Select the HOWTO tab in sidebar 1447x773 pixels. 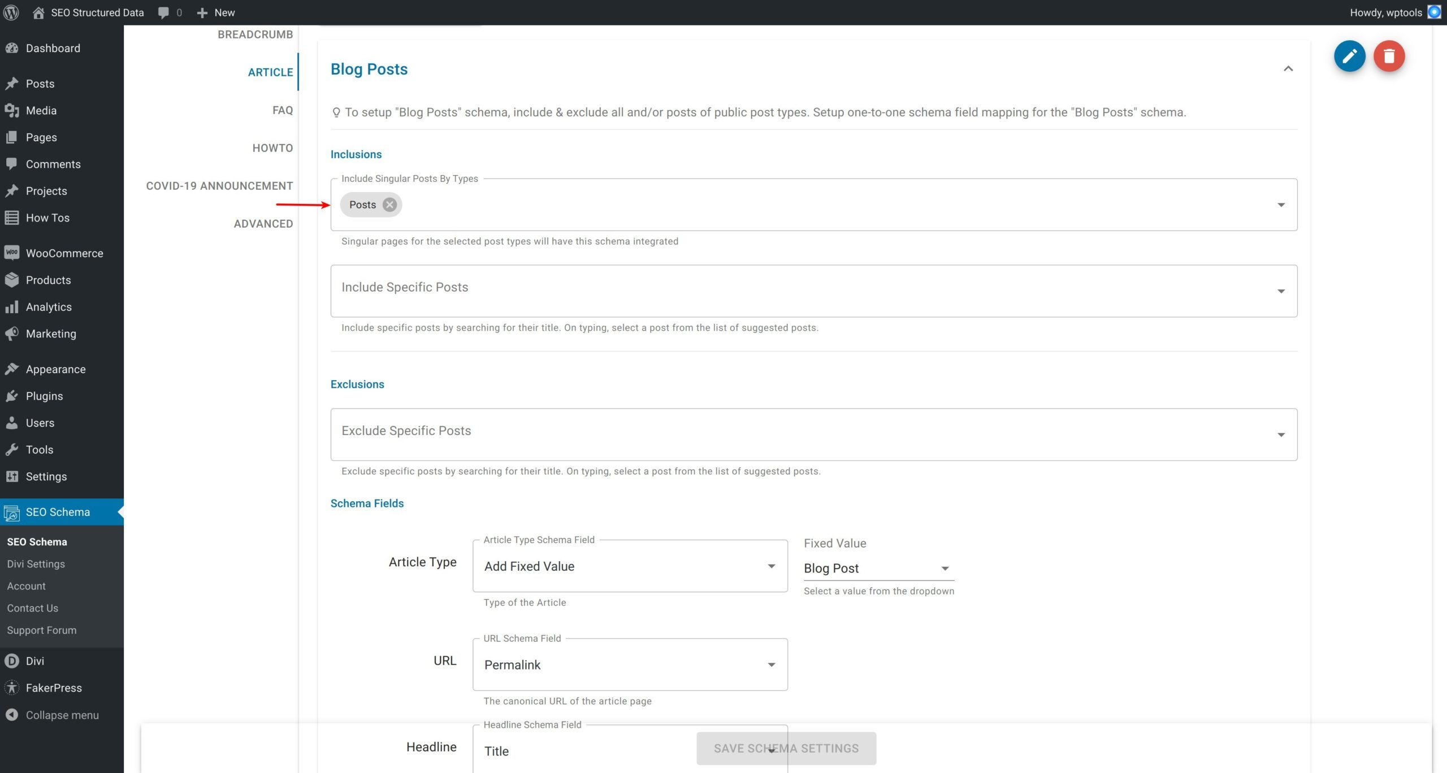[x=273, y=147]
